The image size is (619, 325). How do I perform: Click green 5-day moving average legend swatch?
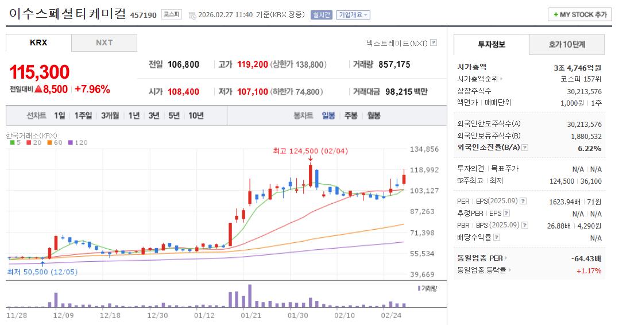(x=12, y=142)
